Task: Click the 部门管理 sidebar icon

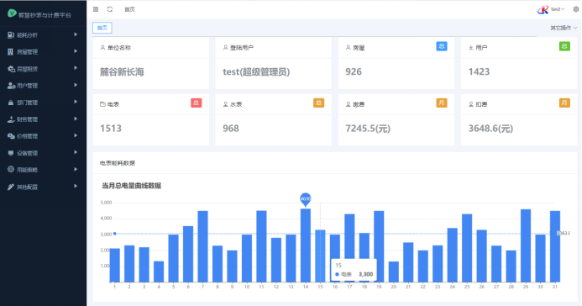Action: [x=11, y=103]
